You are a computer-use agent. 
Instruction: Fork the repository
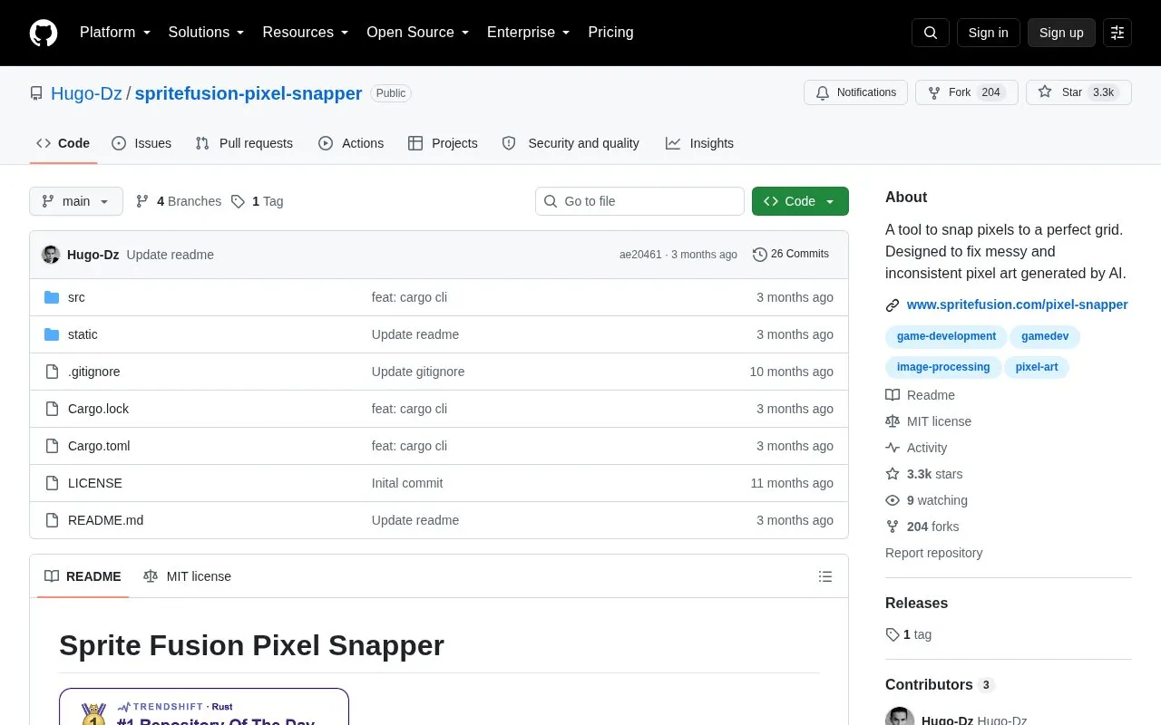(967, 92)
